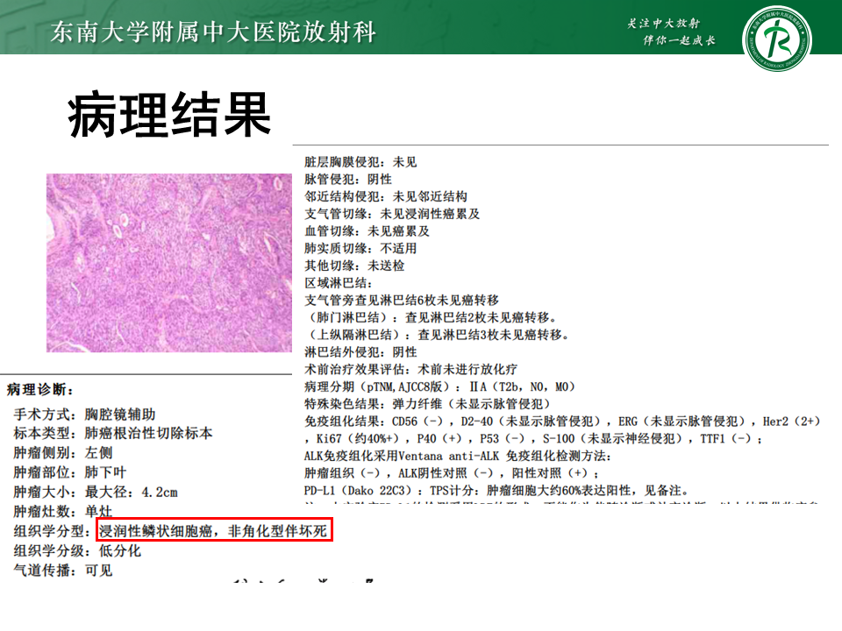Click the line 手术方式：胸腔镜辅助
Screen dimensions: 842x631
click(x=84, y=414)
